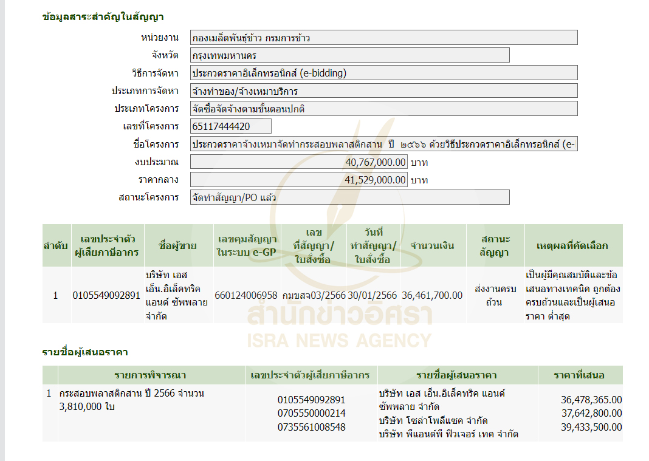Click the ประเภทโครงการ field
Image resolution: width=649 pixels, height=461 pixels.
pos(383,109)
